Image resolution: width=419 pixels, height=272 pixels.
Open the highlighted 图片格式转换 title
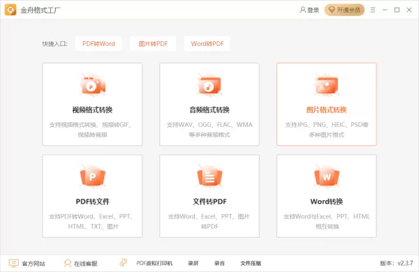point(327,109)
